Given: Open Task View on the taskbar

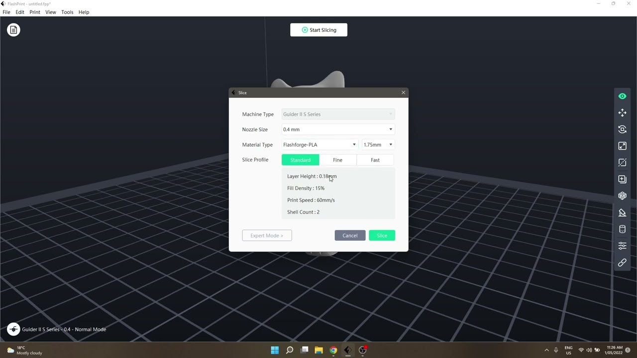Looking at the screenshot, I should pos(305,350).
